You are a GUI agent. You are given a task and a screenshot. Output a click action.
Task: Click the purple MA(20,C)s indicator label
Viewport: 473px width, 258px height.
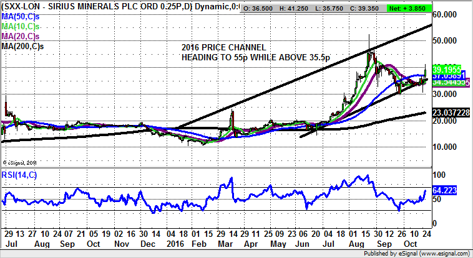click(x=21, y=36)
